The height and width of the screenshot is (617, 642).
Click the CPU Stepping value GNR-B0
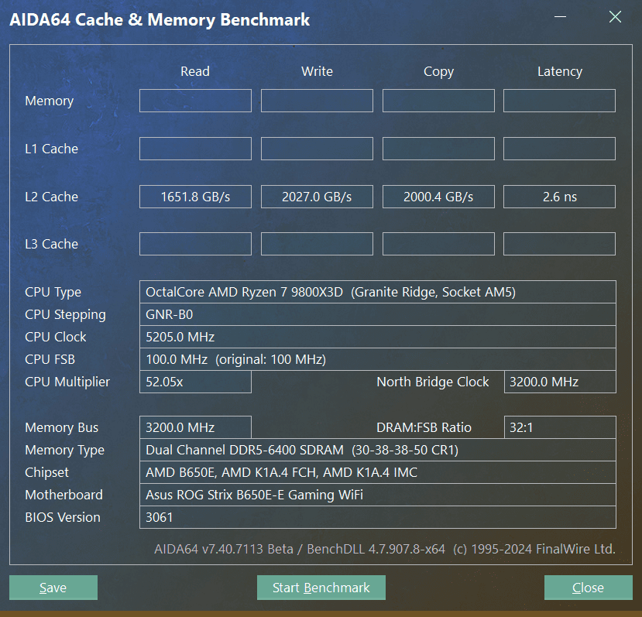[x=377, y=314]
